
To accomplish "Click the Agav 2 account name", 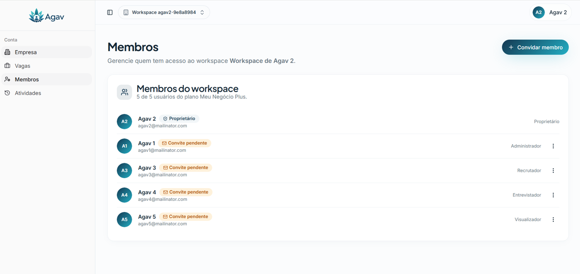I will coord(558,12).
